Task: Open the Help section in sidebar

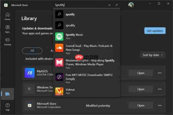Action: tap(7, 107)
